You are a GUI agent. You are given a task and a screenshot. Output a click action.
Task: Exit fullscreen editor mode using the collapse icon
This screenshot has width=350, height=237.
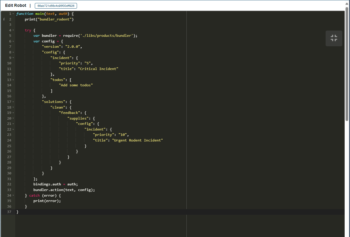334,38
